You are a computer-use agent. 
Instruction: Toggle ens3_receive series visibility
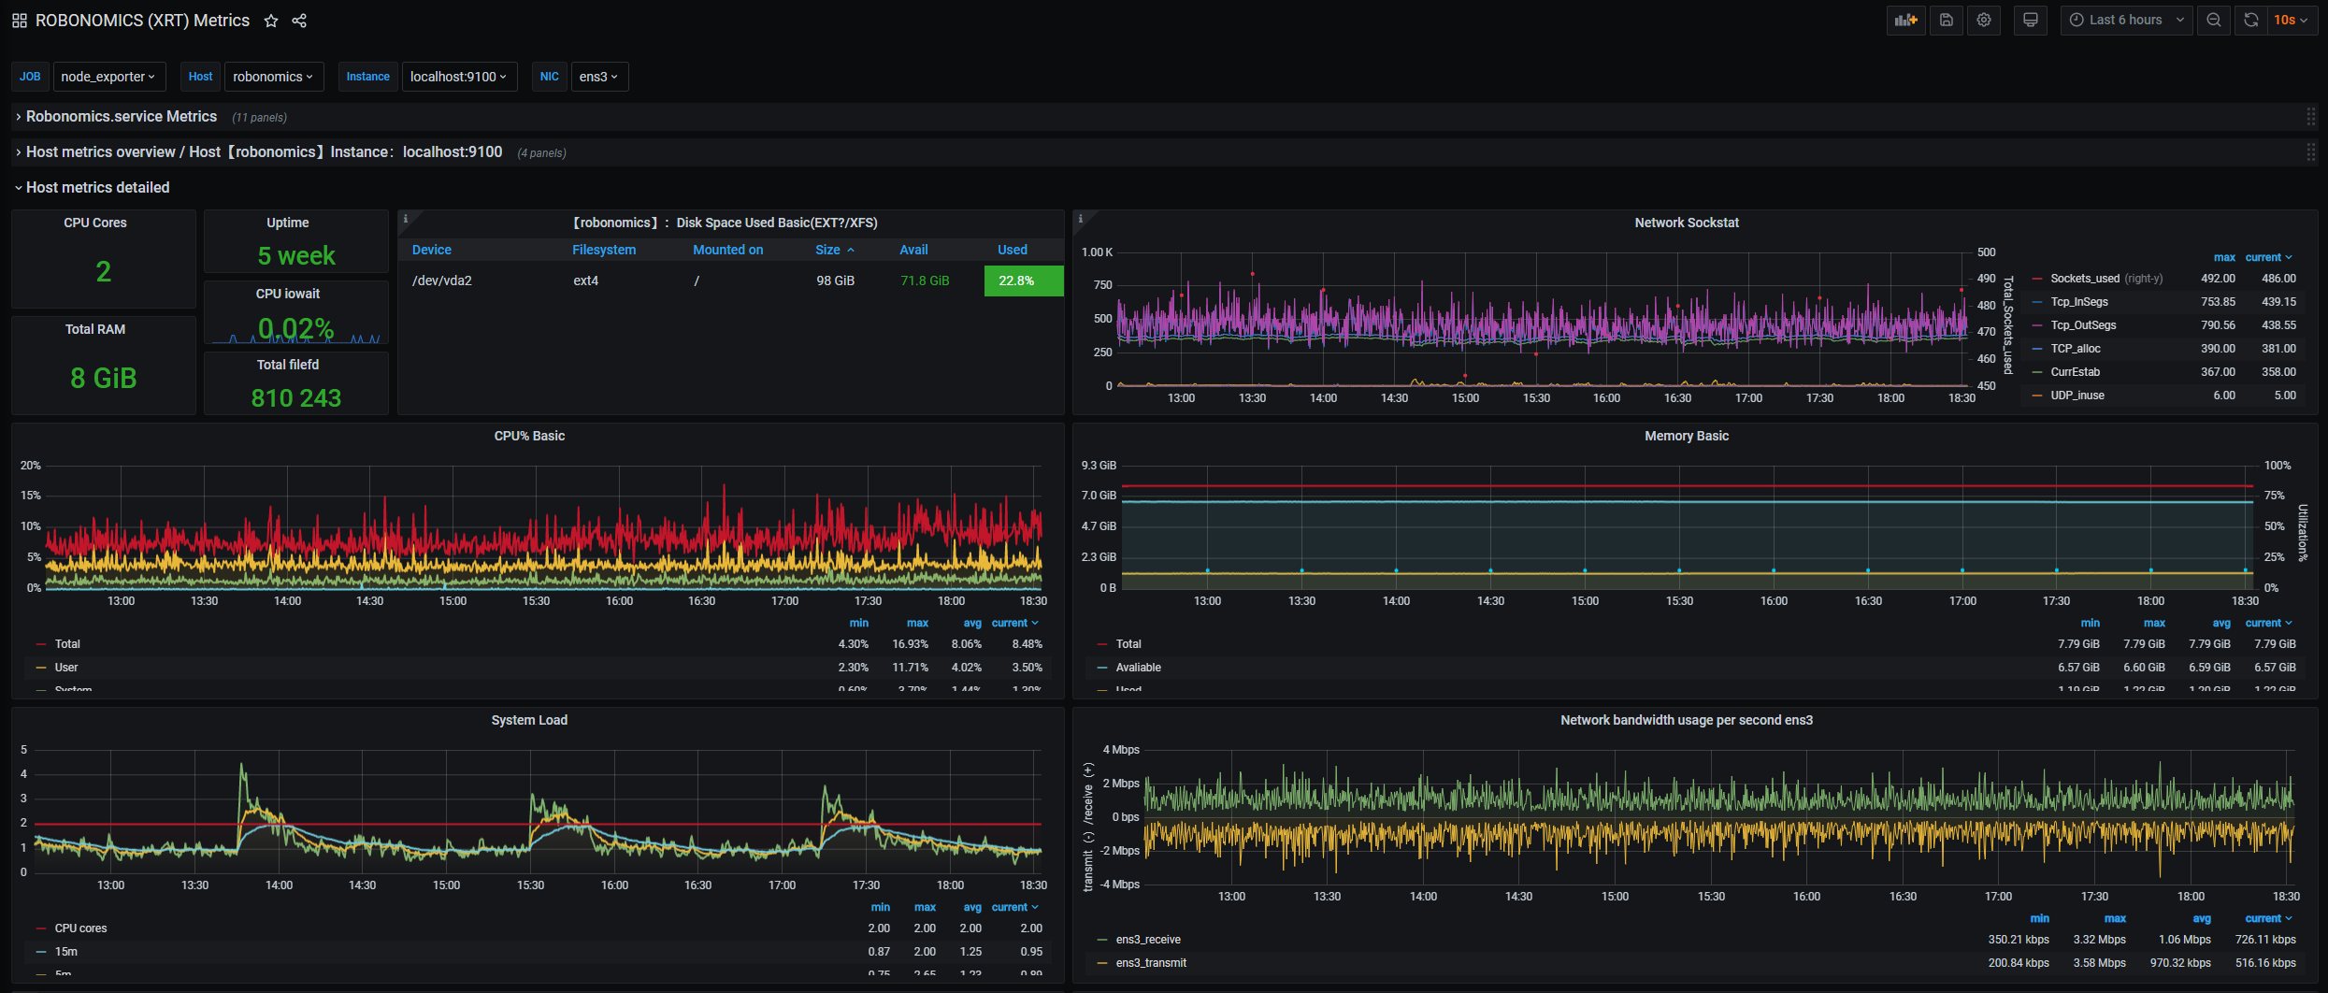click(x=1147, y=940)
